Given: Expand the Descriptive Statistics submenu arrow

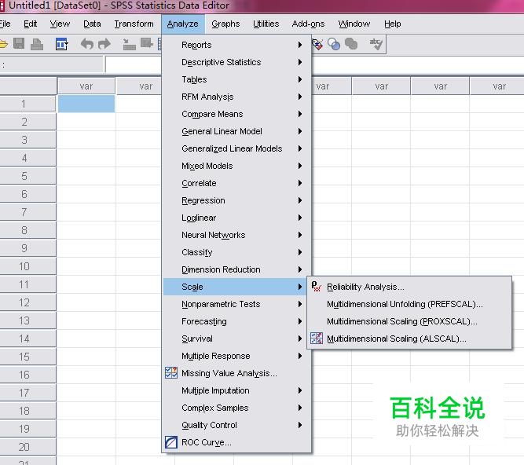Looking at the screenshot, I should (300, 62).
